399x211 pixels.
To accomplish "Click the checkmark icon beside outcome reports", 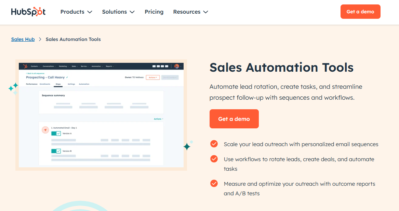I will (214, 183).
